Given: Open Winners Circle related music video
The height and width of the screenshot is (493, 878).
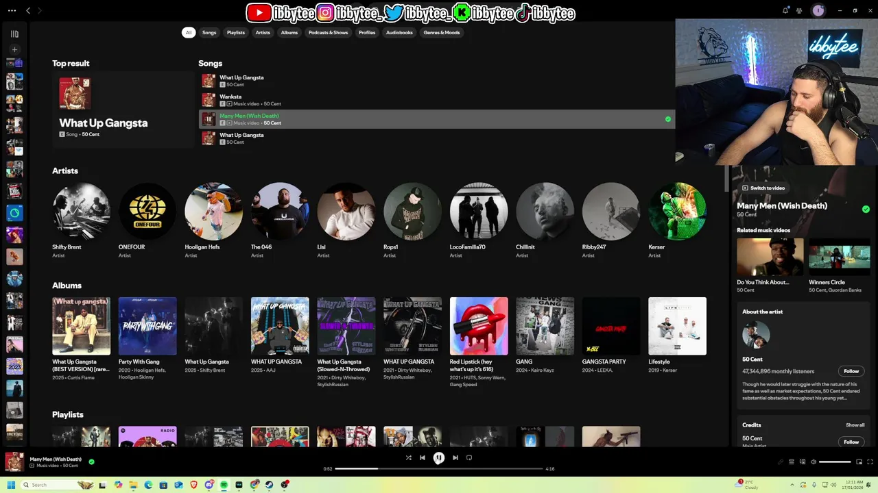Looking at the screenshot, I should (840, 266).
